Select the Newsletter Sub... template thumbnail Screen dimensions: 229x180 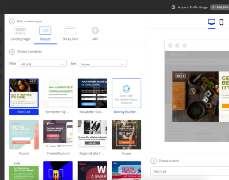[92, 93]
